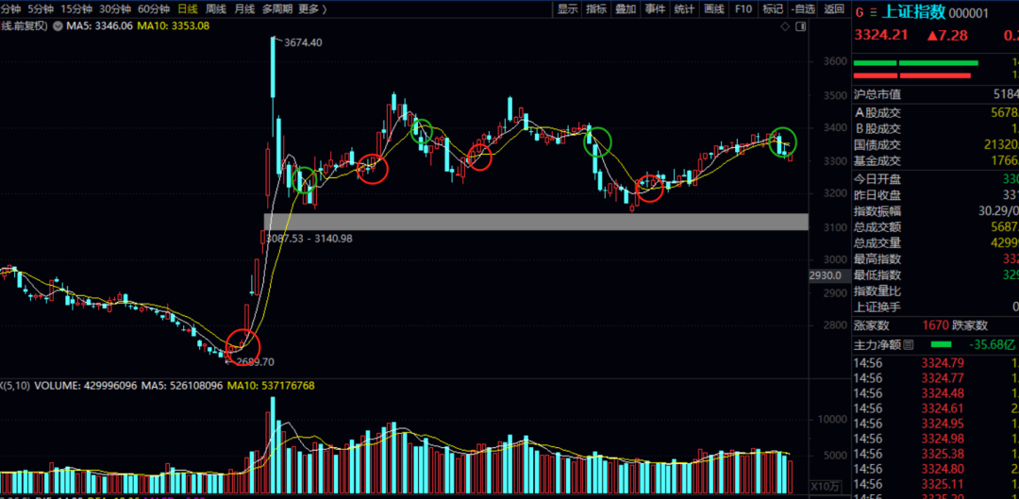The width and height of the screenshot is (1019, 499).
Task: Click the 沪总市值 row
Action: coord(935,95)
